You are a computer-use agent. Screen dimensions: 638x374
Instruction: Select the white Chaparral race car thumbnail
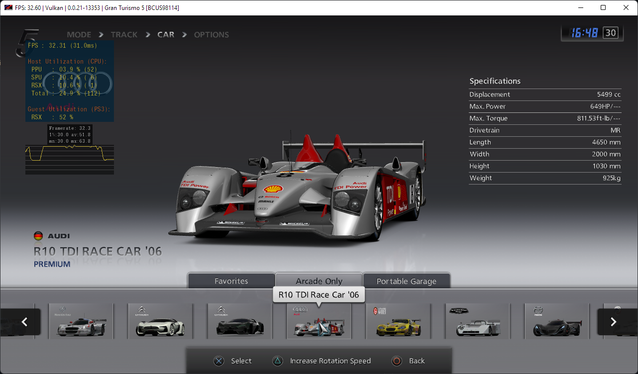pyautogui.click(x=478, y=321)
